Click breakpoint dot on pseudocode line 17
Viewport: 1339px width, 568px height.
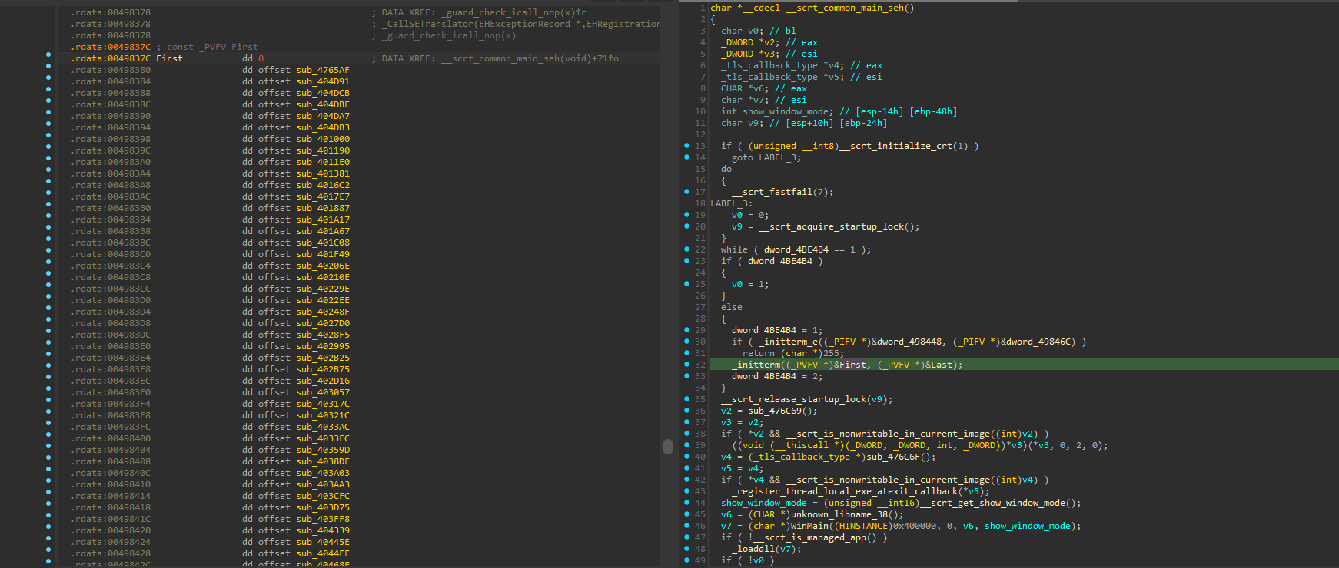click(x=686, y=192)
